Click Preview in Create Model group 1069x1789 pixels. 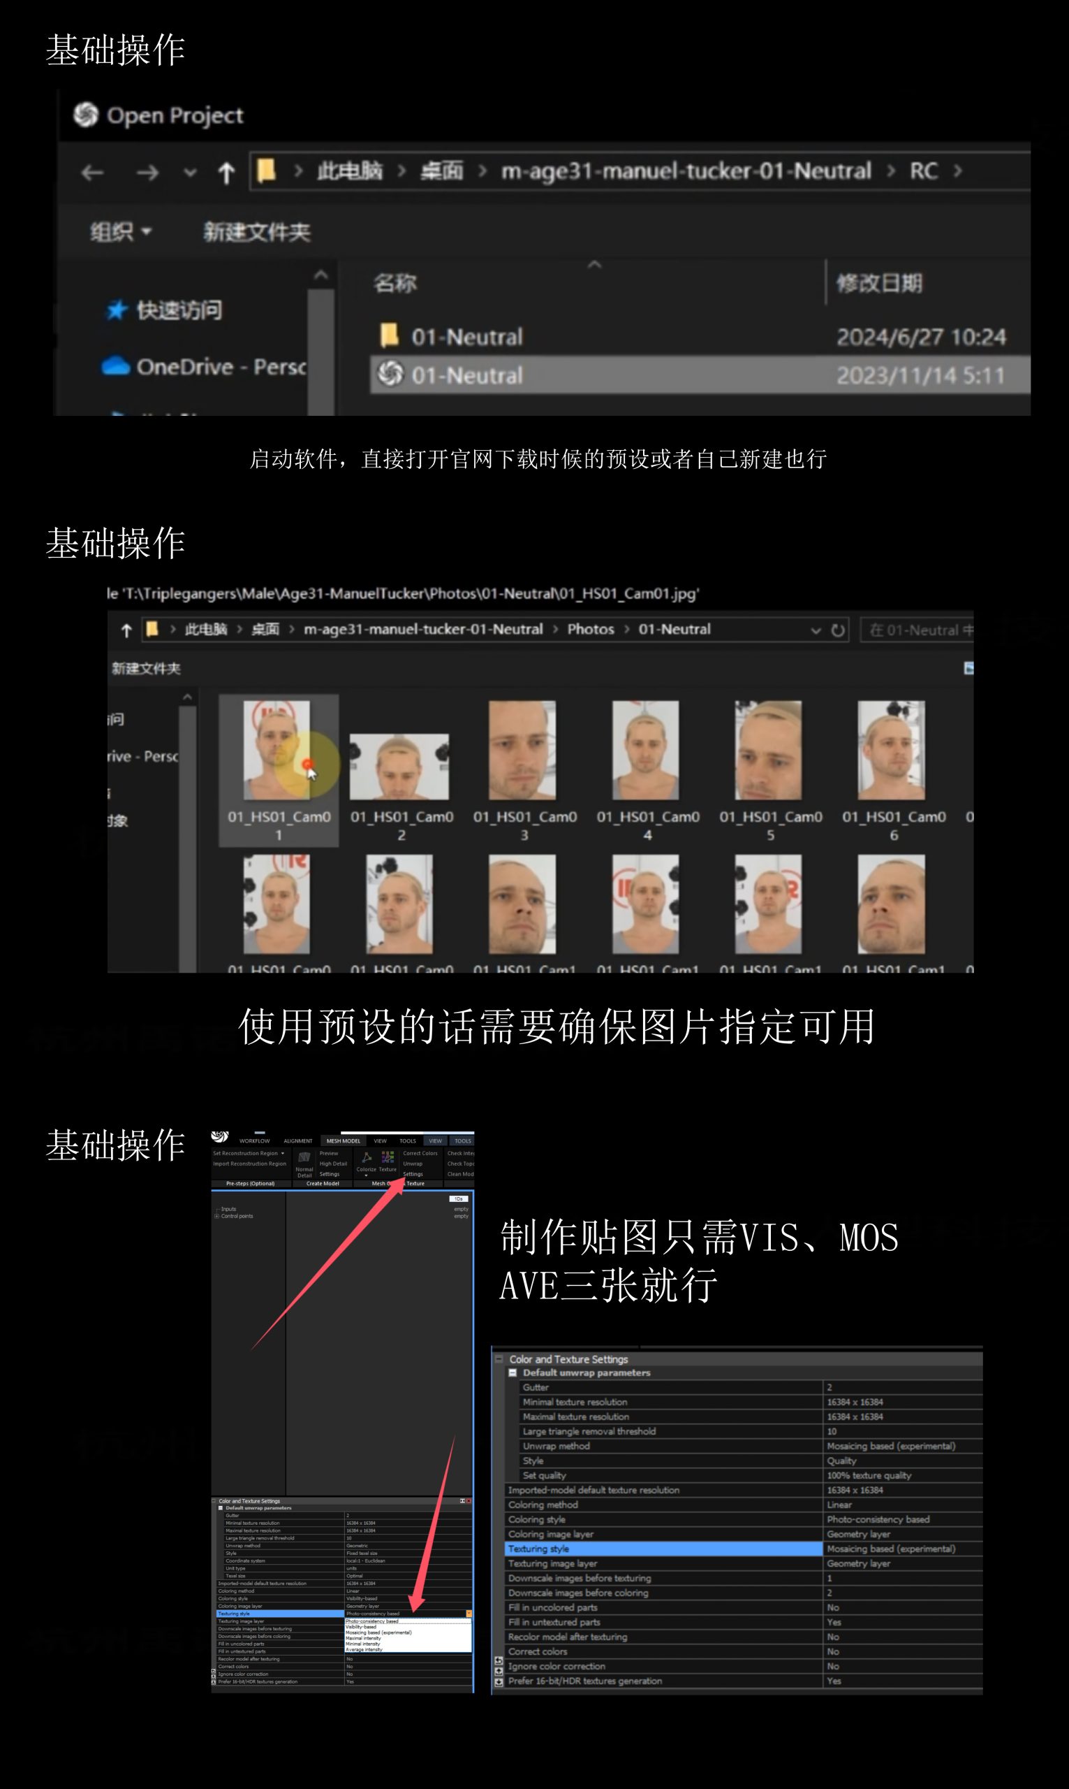(x=329, y=1153)
